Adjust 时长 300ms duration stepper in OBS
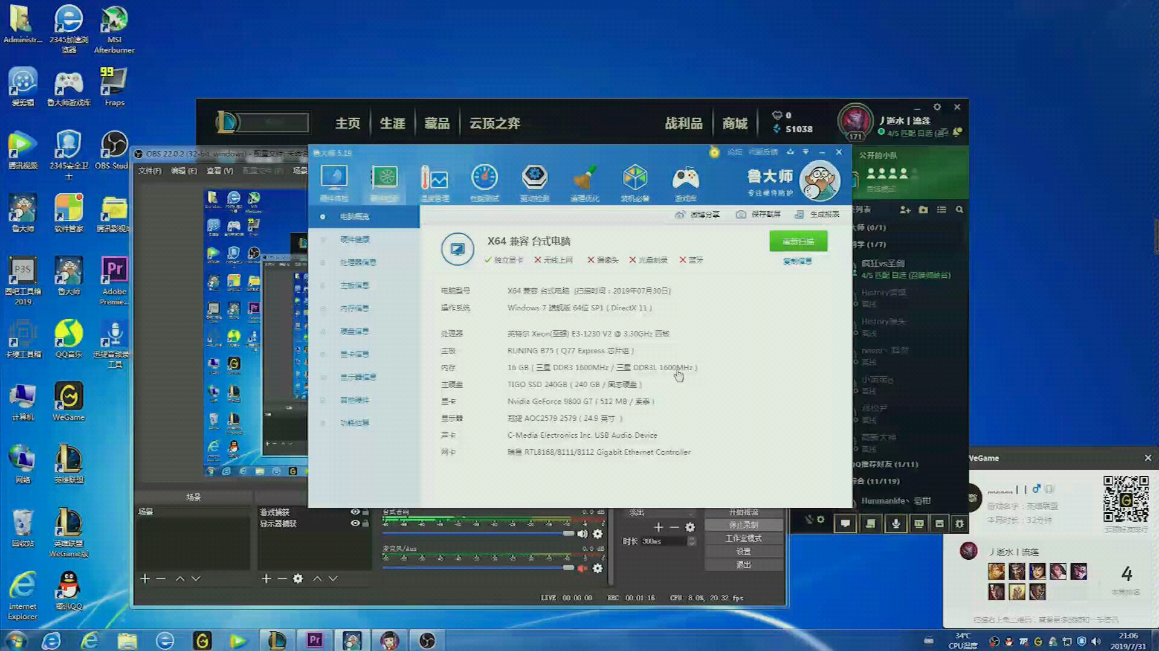The height and width of the screenshot is (651, 1159). 692,541
